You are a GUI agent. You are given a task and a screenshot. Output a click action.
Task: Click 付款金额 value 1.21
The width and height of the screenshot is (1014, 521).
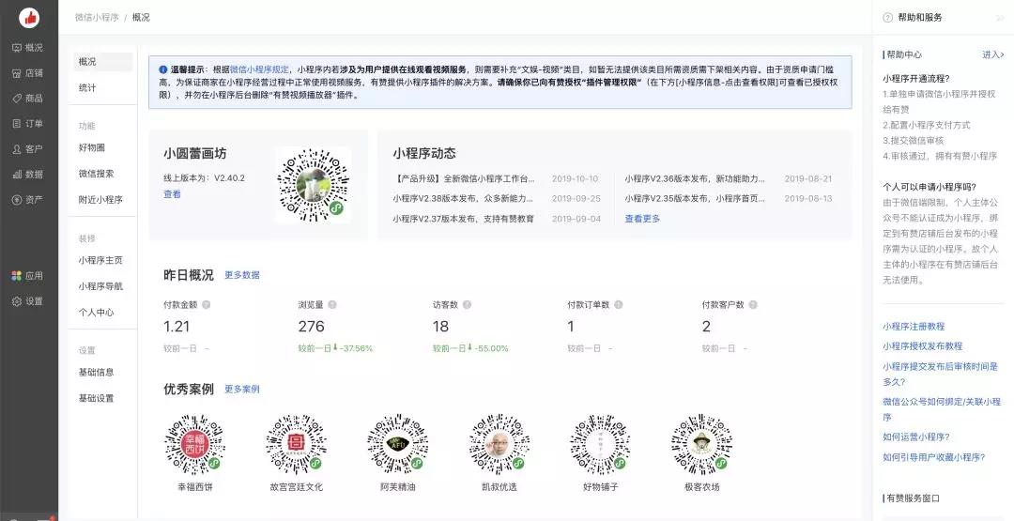(177, 327)
